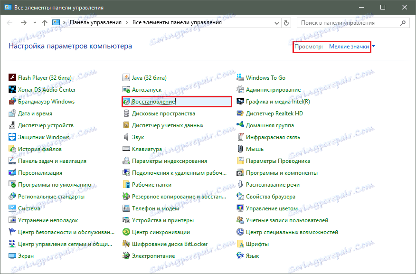Open the Flash Player (32 бита) icon
Image resolution: width=416 pixels, height=274 pixels.
tap(12, 78)
